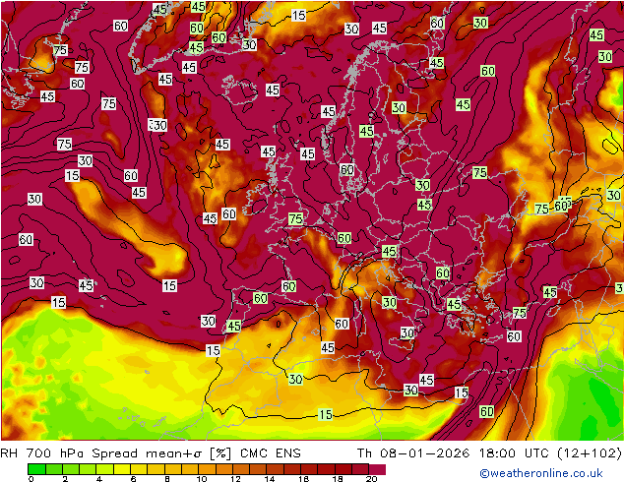This screenshot has height=482, width=624.
Task: Select the colour scale tick label '8'
Action: (x=167, y=479)
